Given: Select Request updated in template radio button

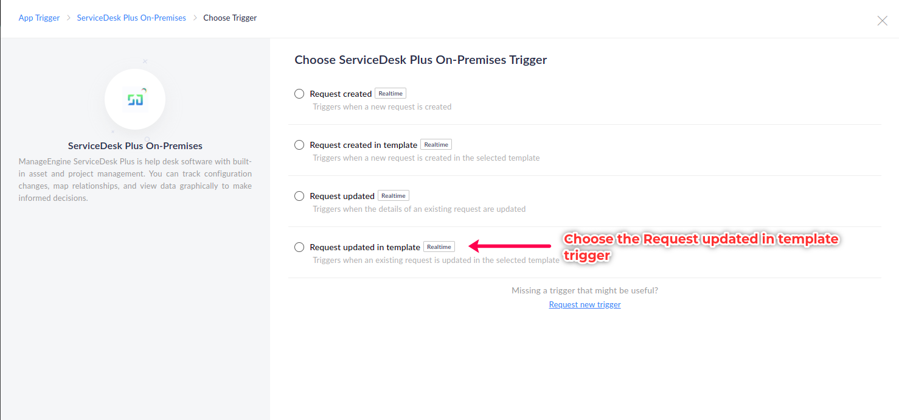Looking at the screenshot, I should (x=299, y=247).
